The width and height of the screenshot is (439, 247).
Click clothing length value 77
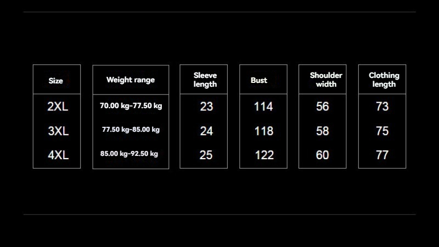(382, 155)
